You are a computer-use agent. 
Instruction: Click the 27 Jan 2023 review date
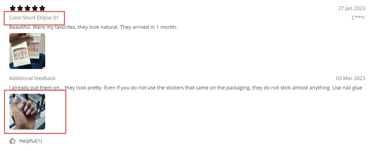coord(352,8)
